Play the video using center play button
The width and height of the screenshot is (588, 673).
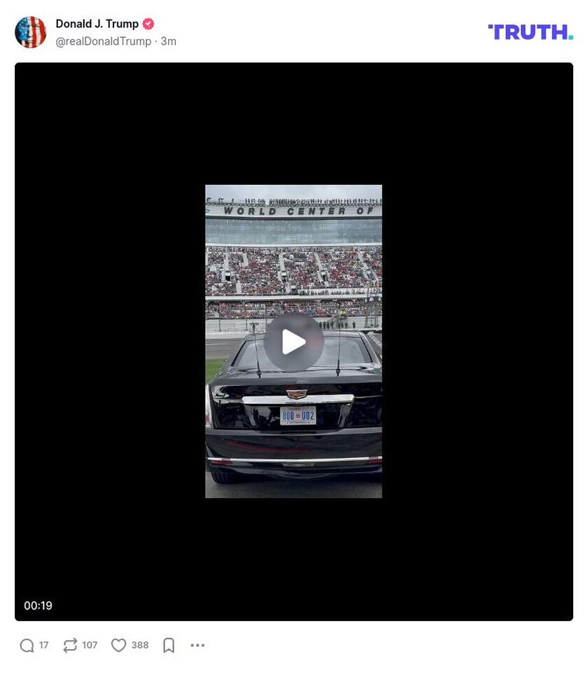click(294, 342)
